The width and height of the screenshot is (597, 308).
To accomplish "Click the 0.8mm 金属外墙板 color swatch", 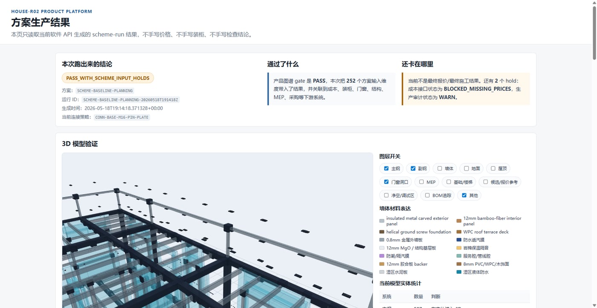I will pos(382,240).
